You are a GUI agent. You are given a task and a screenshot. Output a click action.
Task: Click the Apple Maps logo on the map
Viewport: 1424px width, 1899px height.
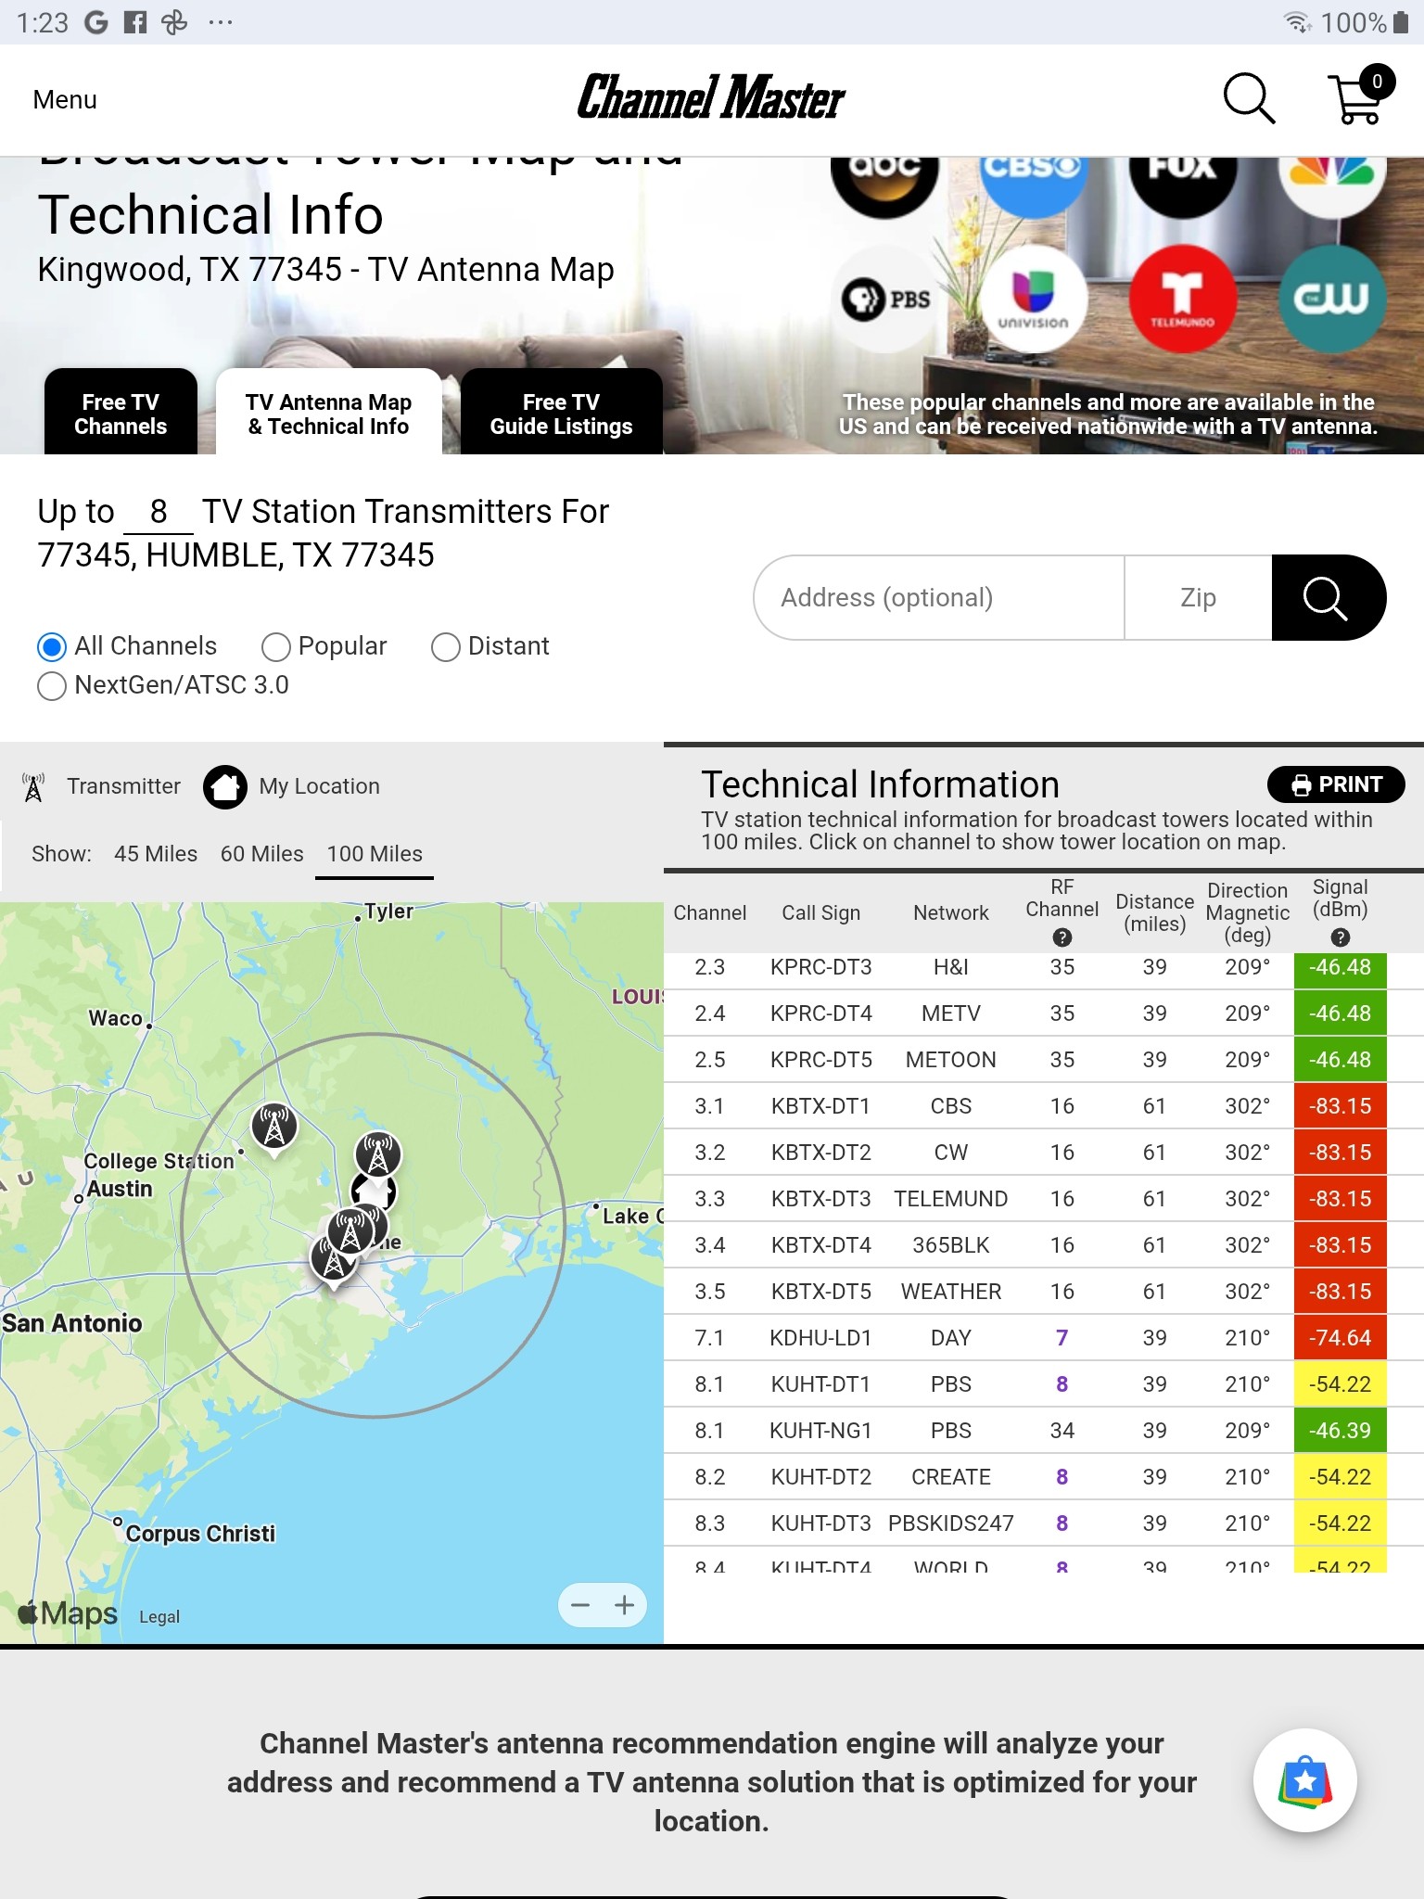[x=69, y=1613]
